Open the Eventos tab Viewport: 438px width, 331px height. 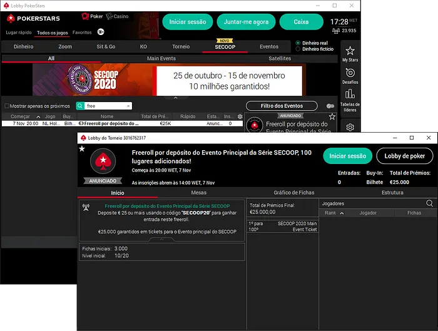point(269,47)
